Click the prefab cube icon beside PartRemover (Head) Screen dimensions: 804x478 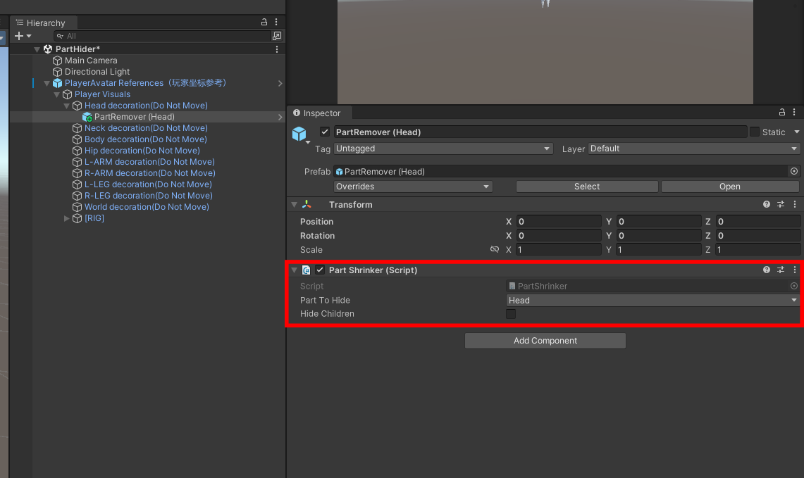tap(299, 132)
